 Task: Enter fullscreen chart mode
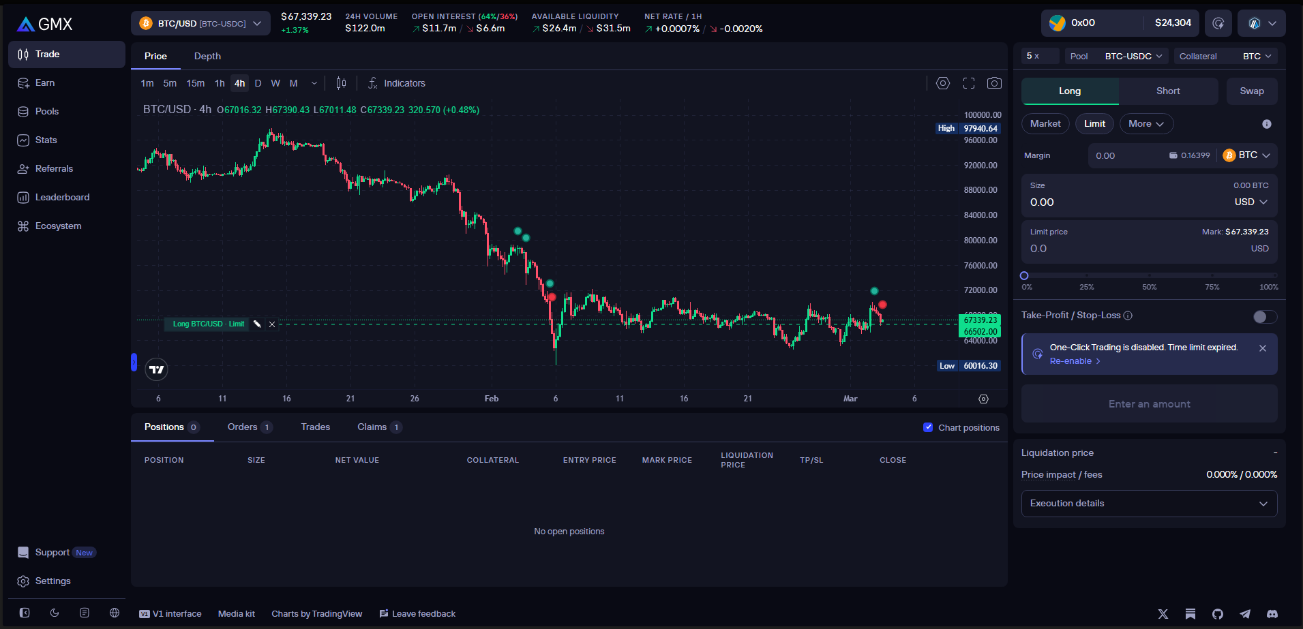coord(968,83)
